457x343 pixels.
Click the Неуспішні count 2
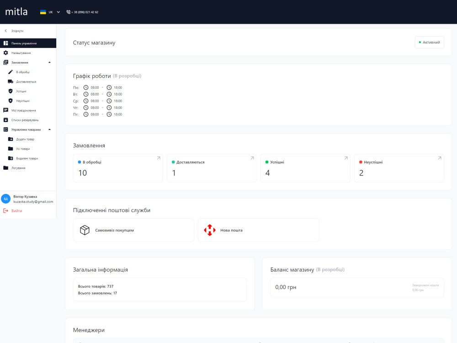[361, 173]
